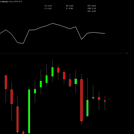Select the tallest green candlestick
134x134 pixels.
tap(29, 111)
